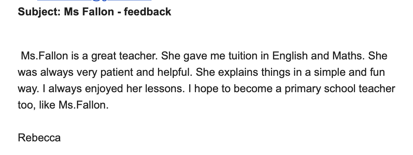Click 'too, like Ms.Fallon.' on last body line
The width and height of the screenshot is (413, 155).
63,105
